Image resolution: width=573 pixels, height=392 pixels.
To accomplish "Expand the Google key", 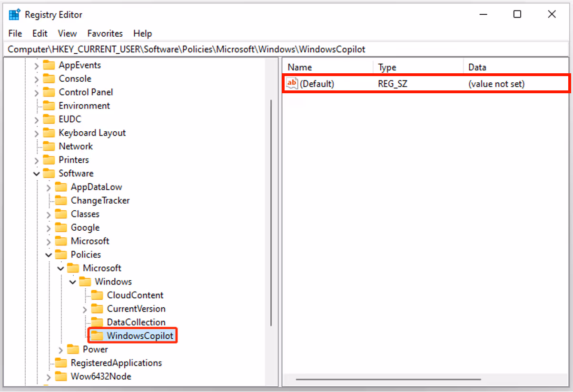I will (x=49, y=228).
